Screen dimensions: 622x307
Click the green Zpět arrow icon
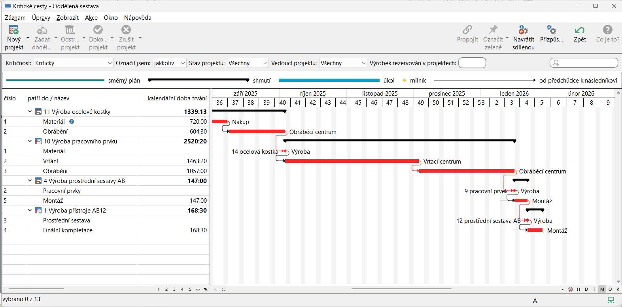(x=580, y=30)
